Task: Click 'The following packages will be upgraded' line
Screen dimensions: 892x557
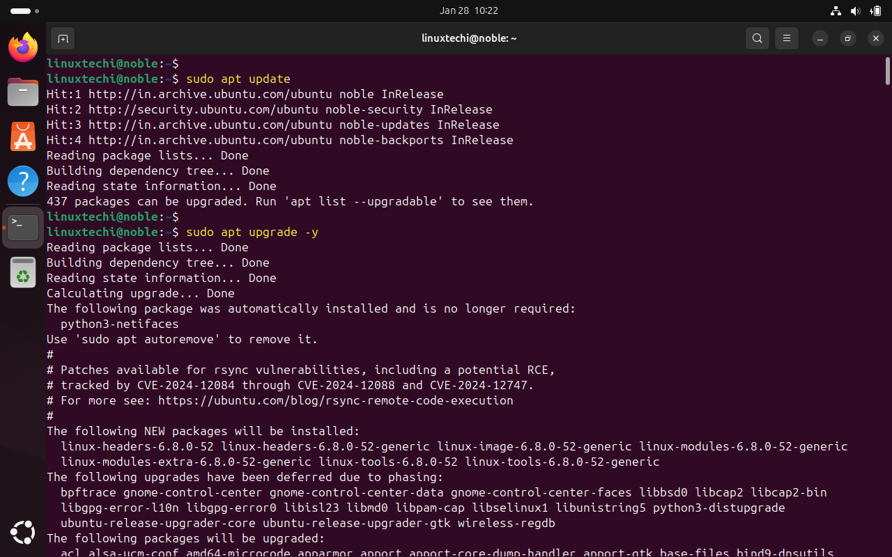Action: tap(186, 538)
